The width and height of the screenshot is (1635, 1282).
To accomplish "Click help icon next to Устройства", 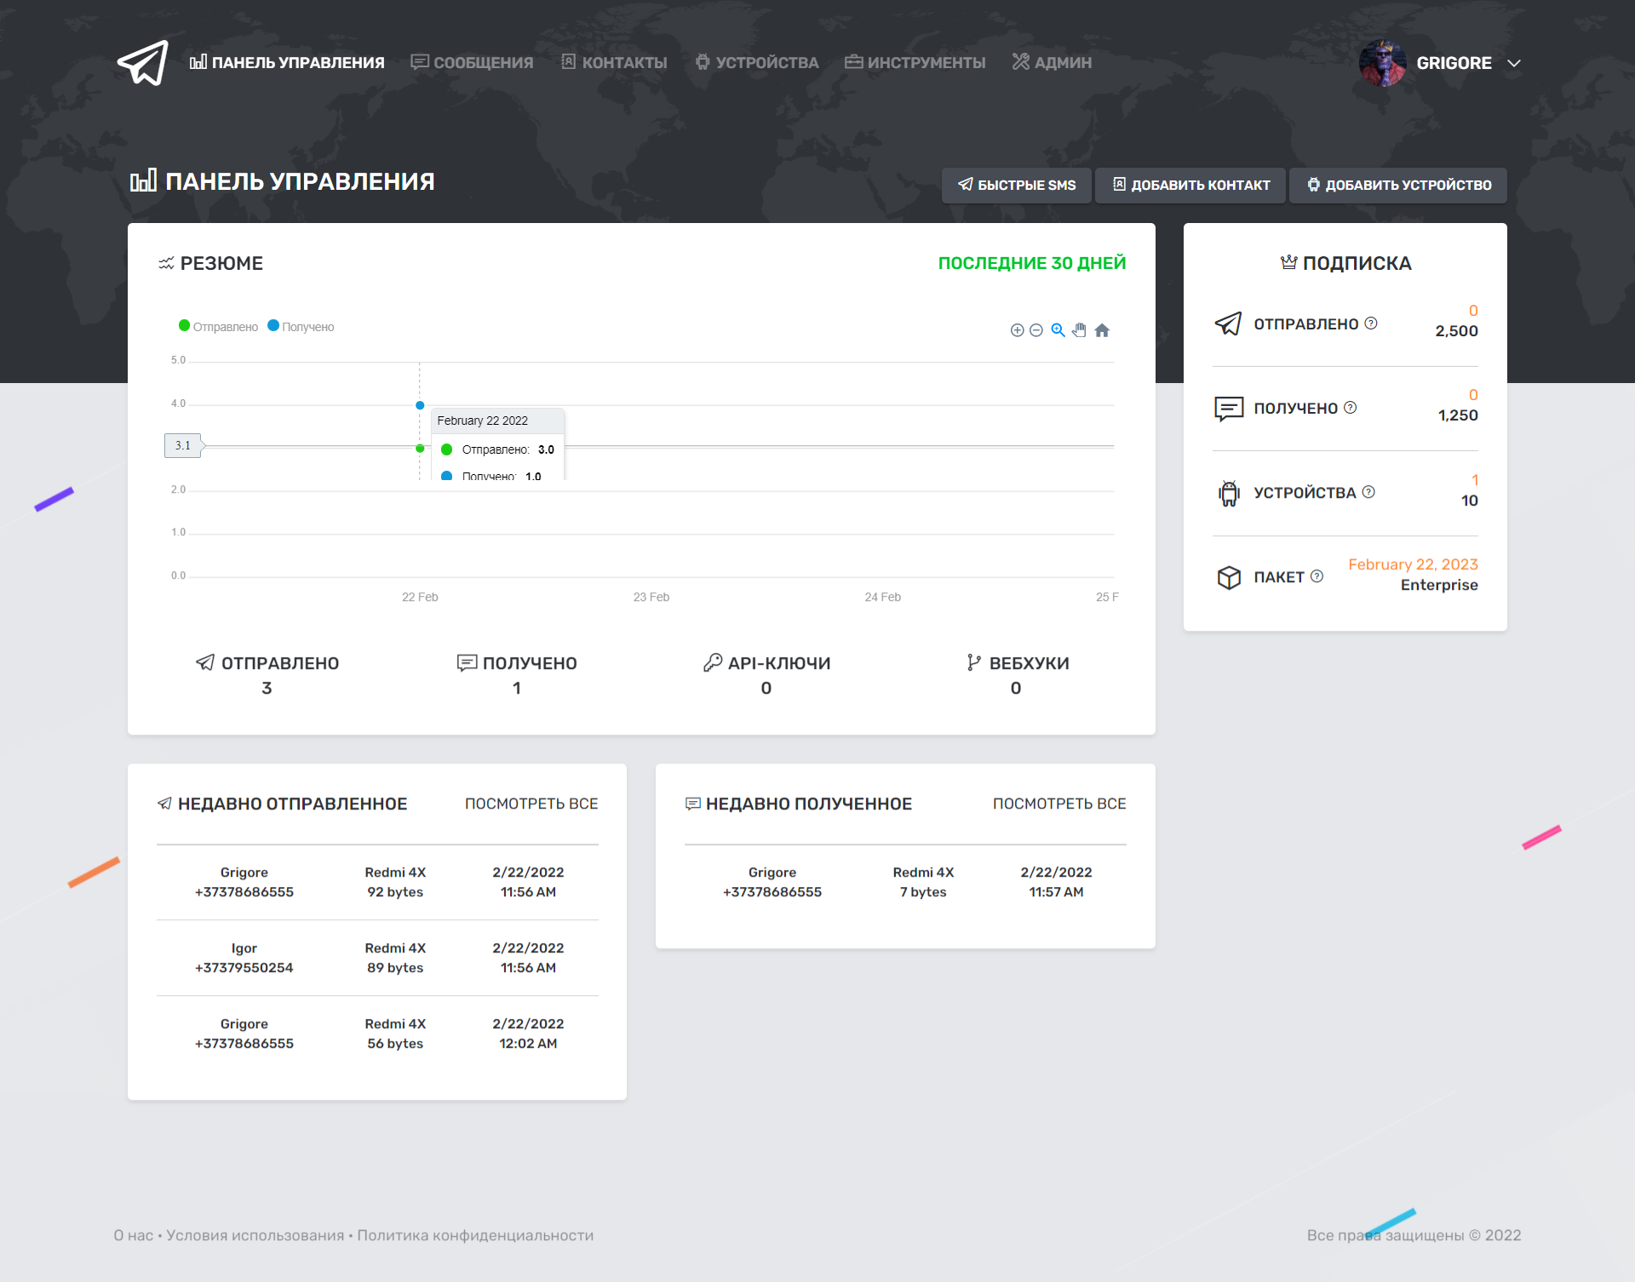I will tap(1368, 492).
